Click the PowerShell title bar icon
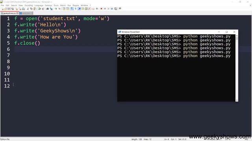This screenshot has height=141, width=252. tap(119, 32)
